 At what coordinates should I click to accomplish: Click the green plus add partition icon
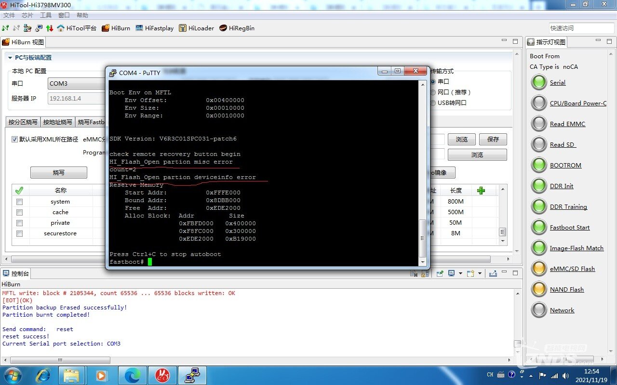coord(481,191)
